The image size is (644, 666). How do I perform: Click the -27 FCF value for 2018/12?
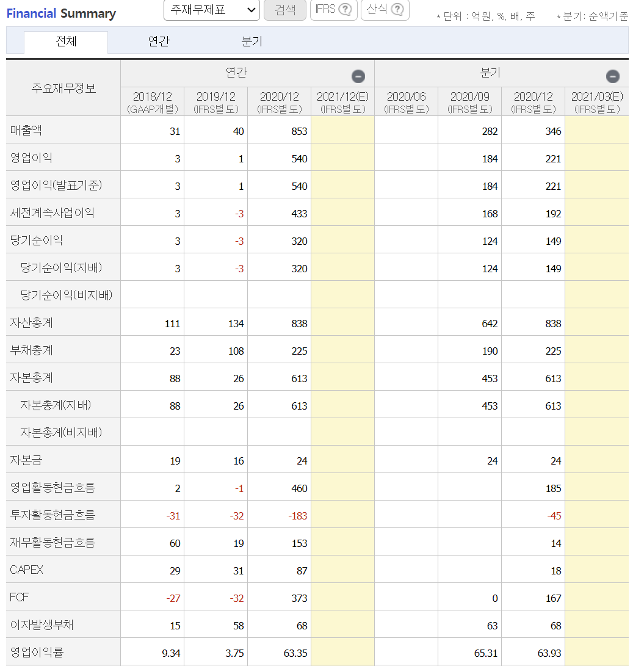pyautogui.click(x=173, y=598)
